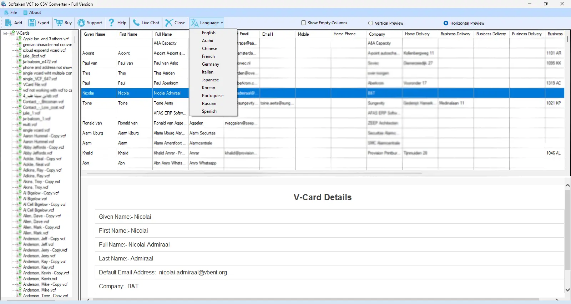Click the Help question mark icon
The width and height of the screenshot is (571, 304).
tap(111, 22)
